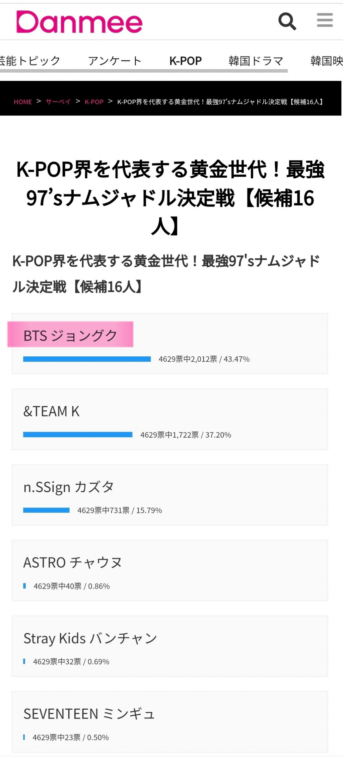Select the BTS ジョングク poll option
343x757 pixels.
70,335
